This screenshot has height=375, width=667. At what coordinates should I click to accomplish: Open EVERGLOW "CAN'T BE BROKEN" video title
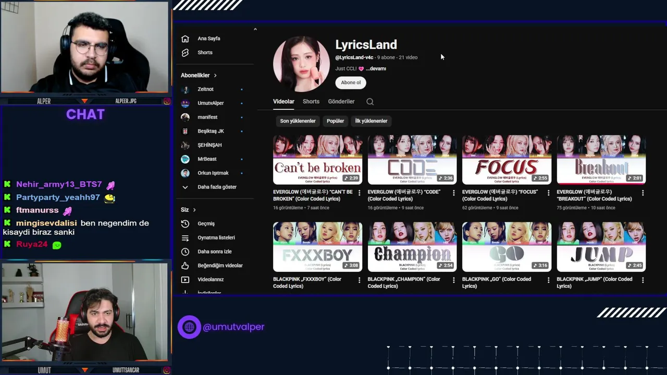point(313,195)
